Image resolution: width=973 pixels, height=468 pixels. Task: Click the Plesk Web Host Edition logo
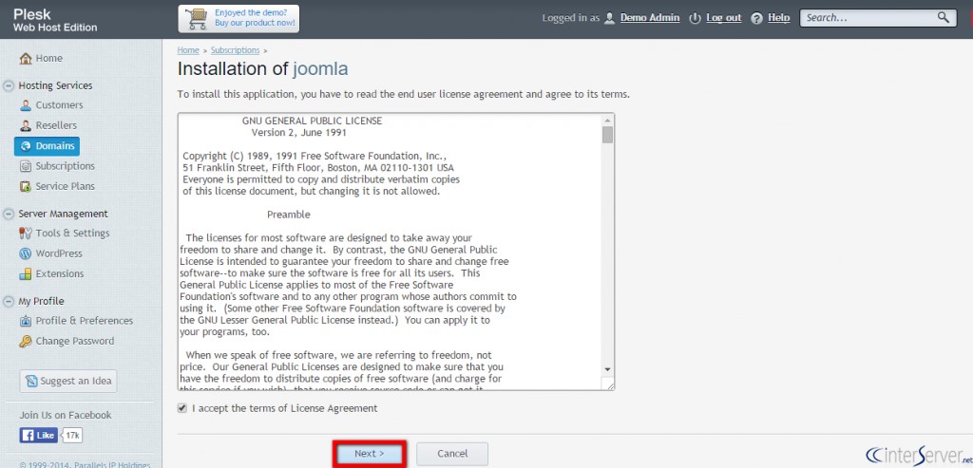55,20
